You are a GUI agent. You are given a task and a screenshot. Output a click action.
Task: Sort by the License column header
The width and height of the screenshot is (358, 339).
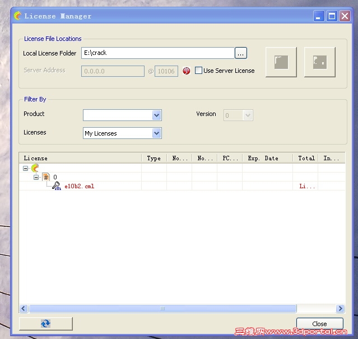[x=80, y=158]
